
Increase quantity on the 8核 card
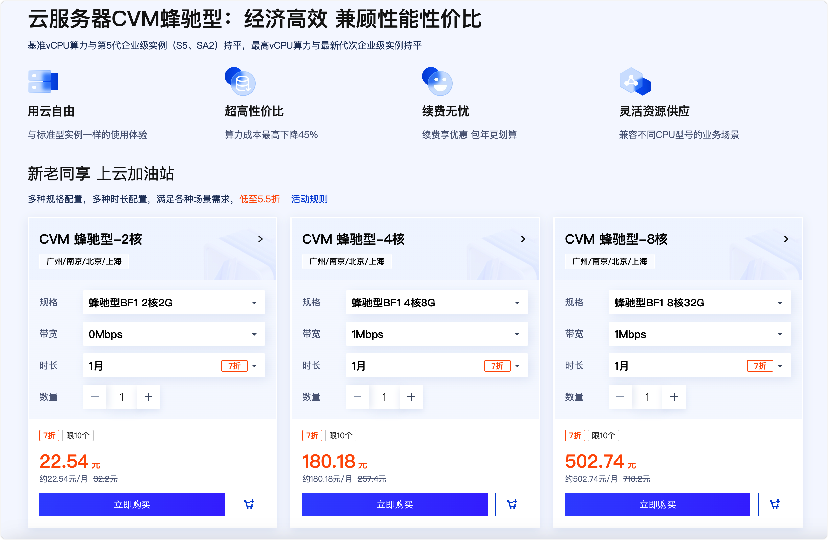tap(675, 397)
